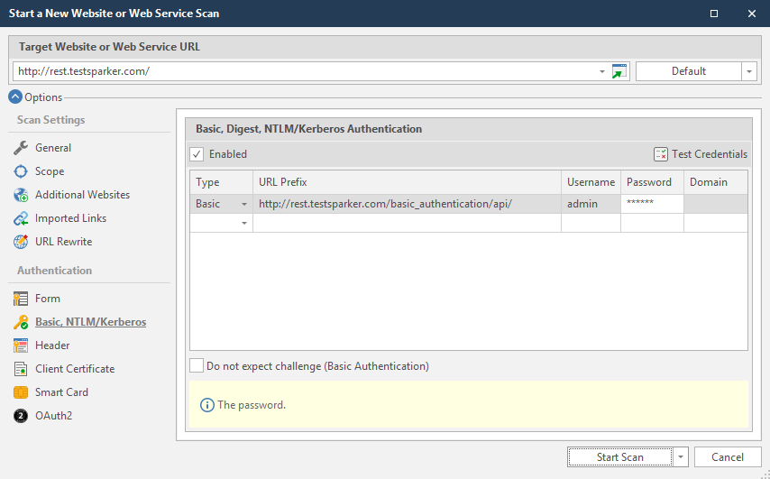Open the Default scan policy dropdown

tap(748, 71)
